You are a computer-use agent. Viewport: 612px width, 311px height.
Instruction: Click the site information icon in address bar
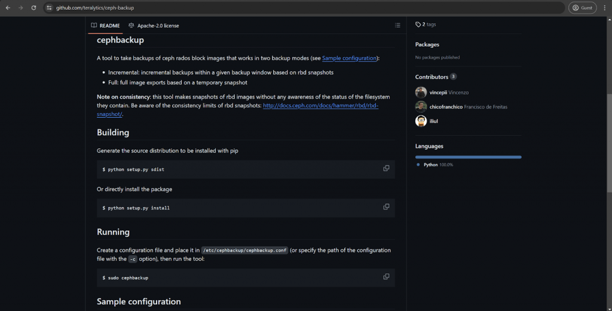[x=50, y=8]
